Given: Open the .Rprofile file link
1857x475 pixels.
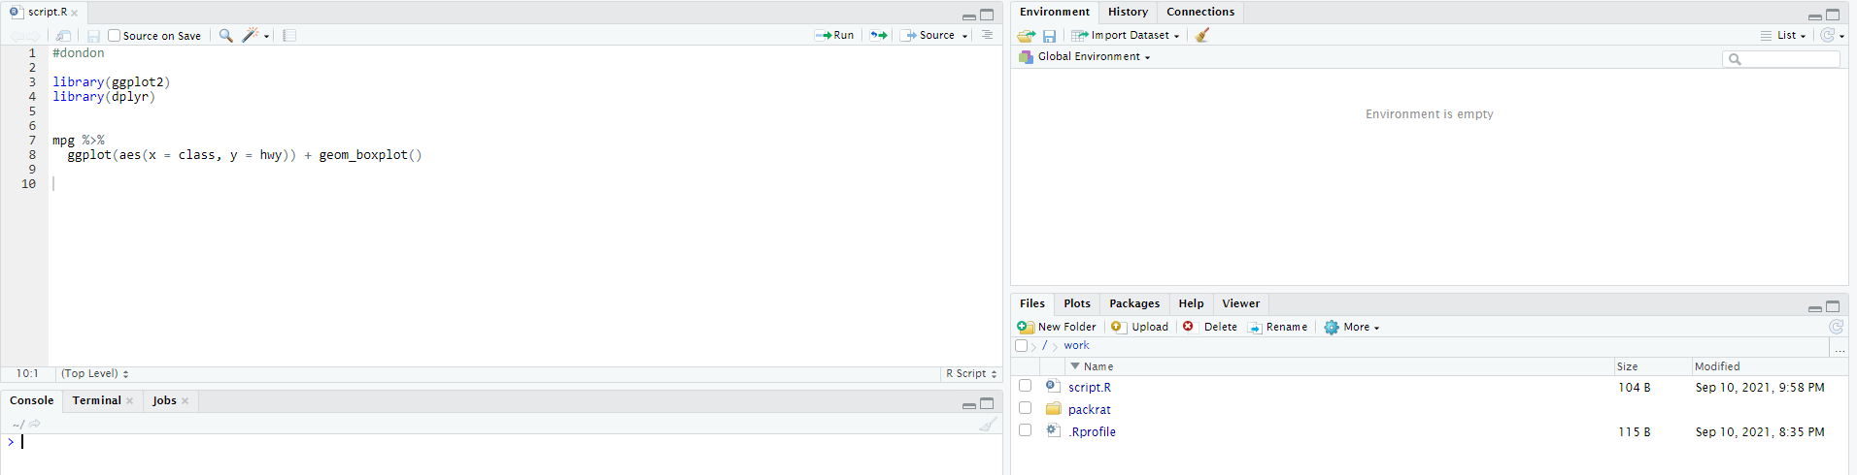Looking at the screenshot, I should [x=1093, y=432].
